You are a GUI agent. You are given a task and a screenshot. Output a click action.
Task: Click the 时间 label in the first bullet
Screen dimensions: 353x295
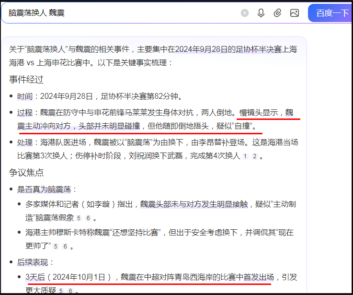click(x=25, y=96)
